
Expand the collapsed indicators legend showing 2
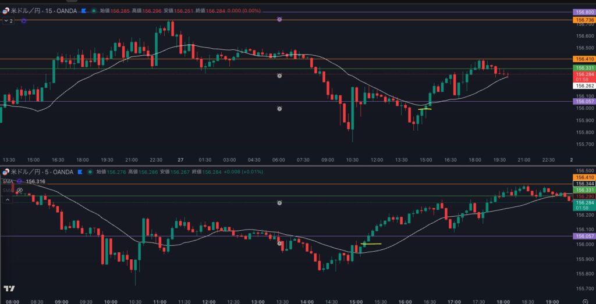click(x=8, y=21)
